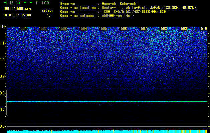Click the 'Receiving antenna' label
Viewport: 210px width, 133px height.
[x=77, y=16]
